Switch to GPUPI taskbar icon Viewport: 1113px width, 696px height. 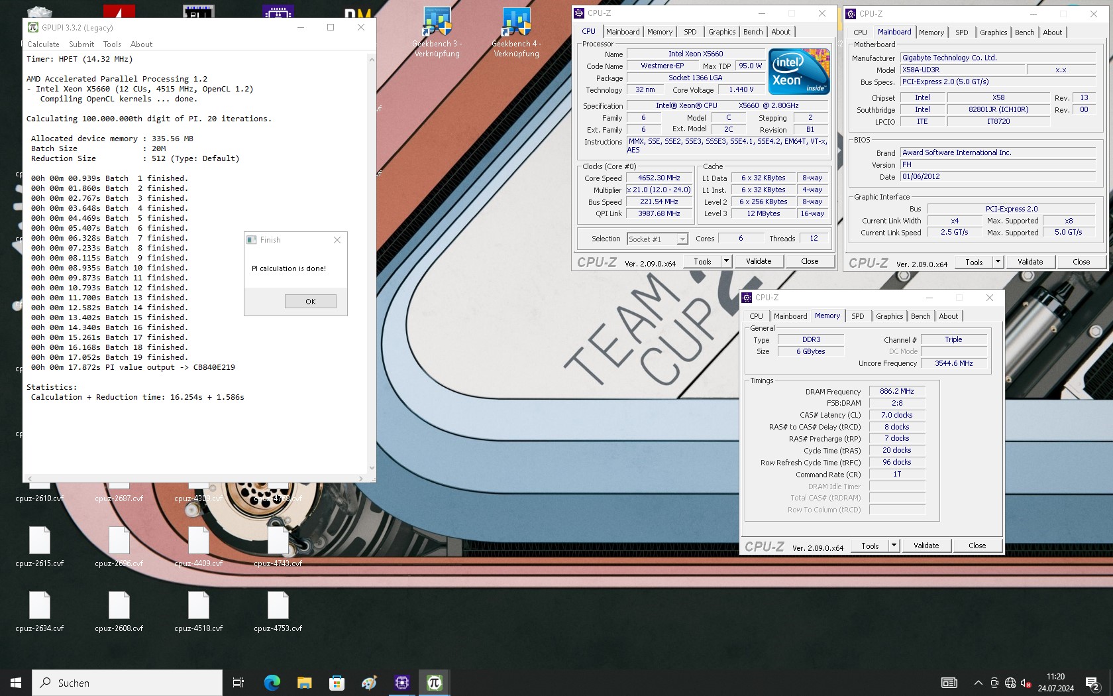tap(434, 683)
